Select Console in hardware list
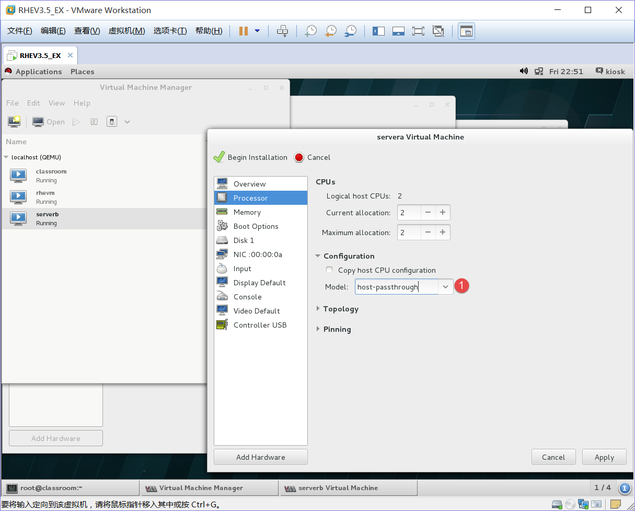 click(x=261, y=297)
